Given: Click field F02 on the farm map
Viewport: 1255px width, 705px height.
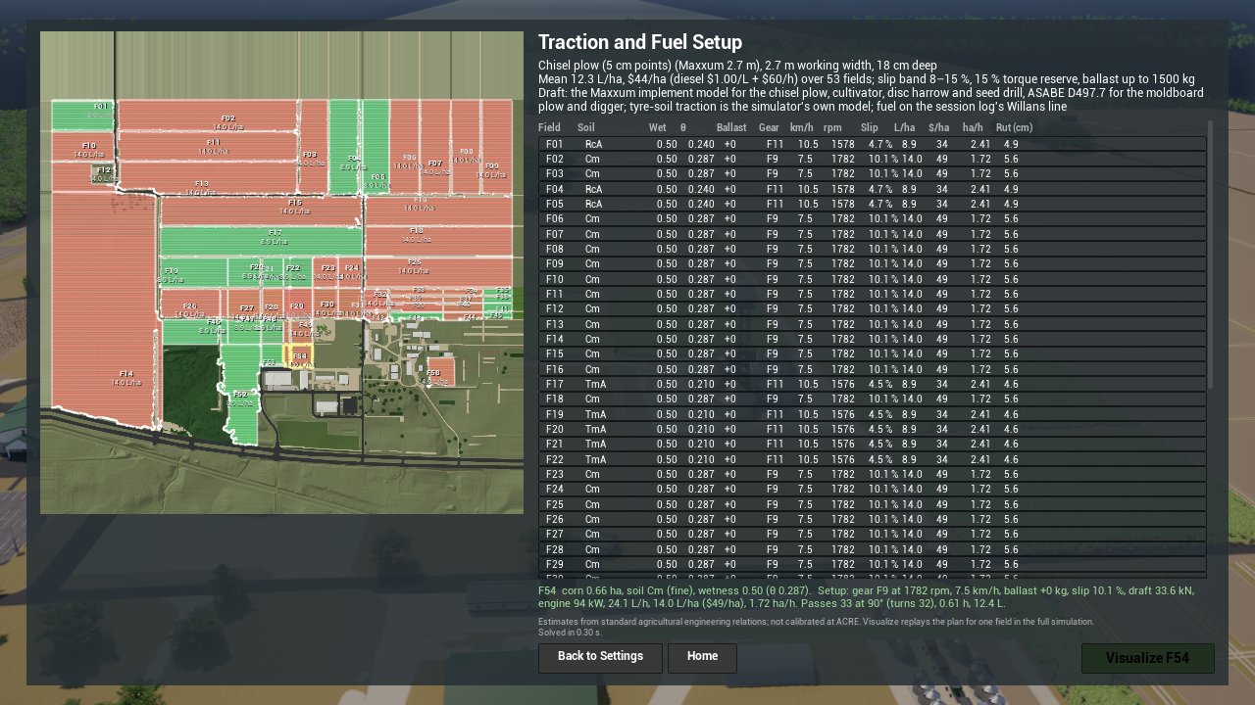Looking at the screenshot, I should (x=208, y=117).
